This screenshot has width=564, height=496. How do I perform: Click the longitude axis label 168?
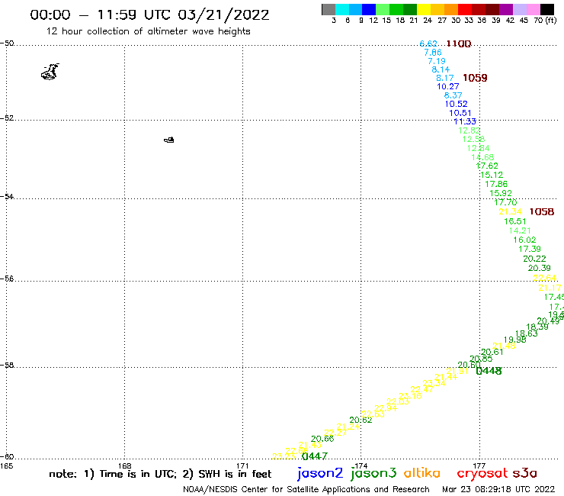[124, 465]
